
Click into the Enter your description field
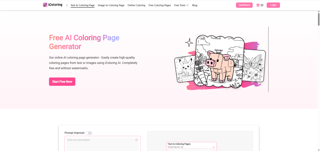pyautogui.click(x=103, y=144)
